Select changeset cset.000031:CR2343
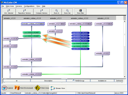The width and height of the screenshot is (128, 95). tap(80, 33)
